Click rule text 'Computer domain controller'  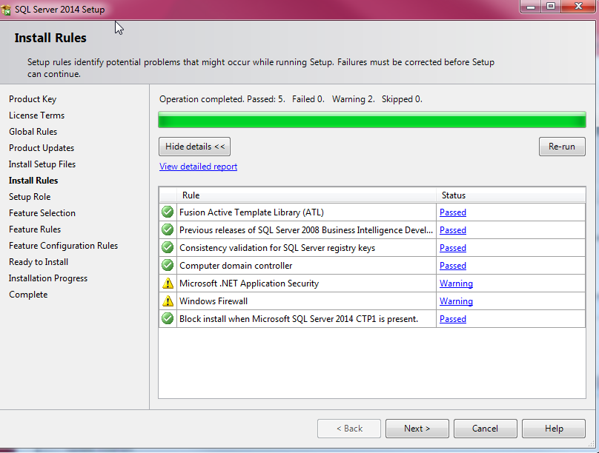(236, 266)
